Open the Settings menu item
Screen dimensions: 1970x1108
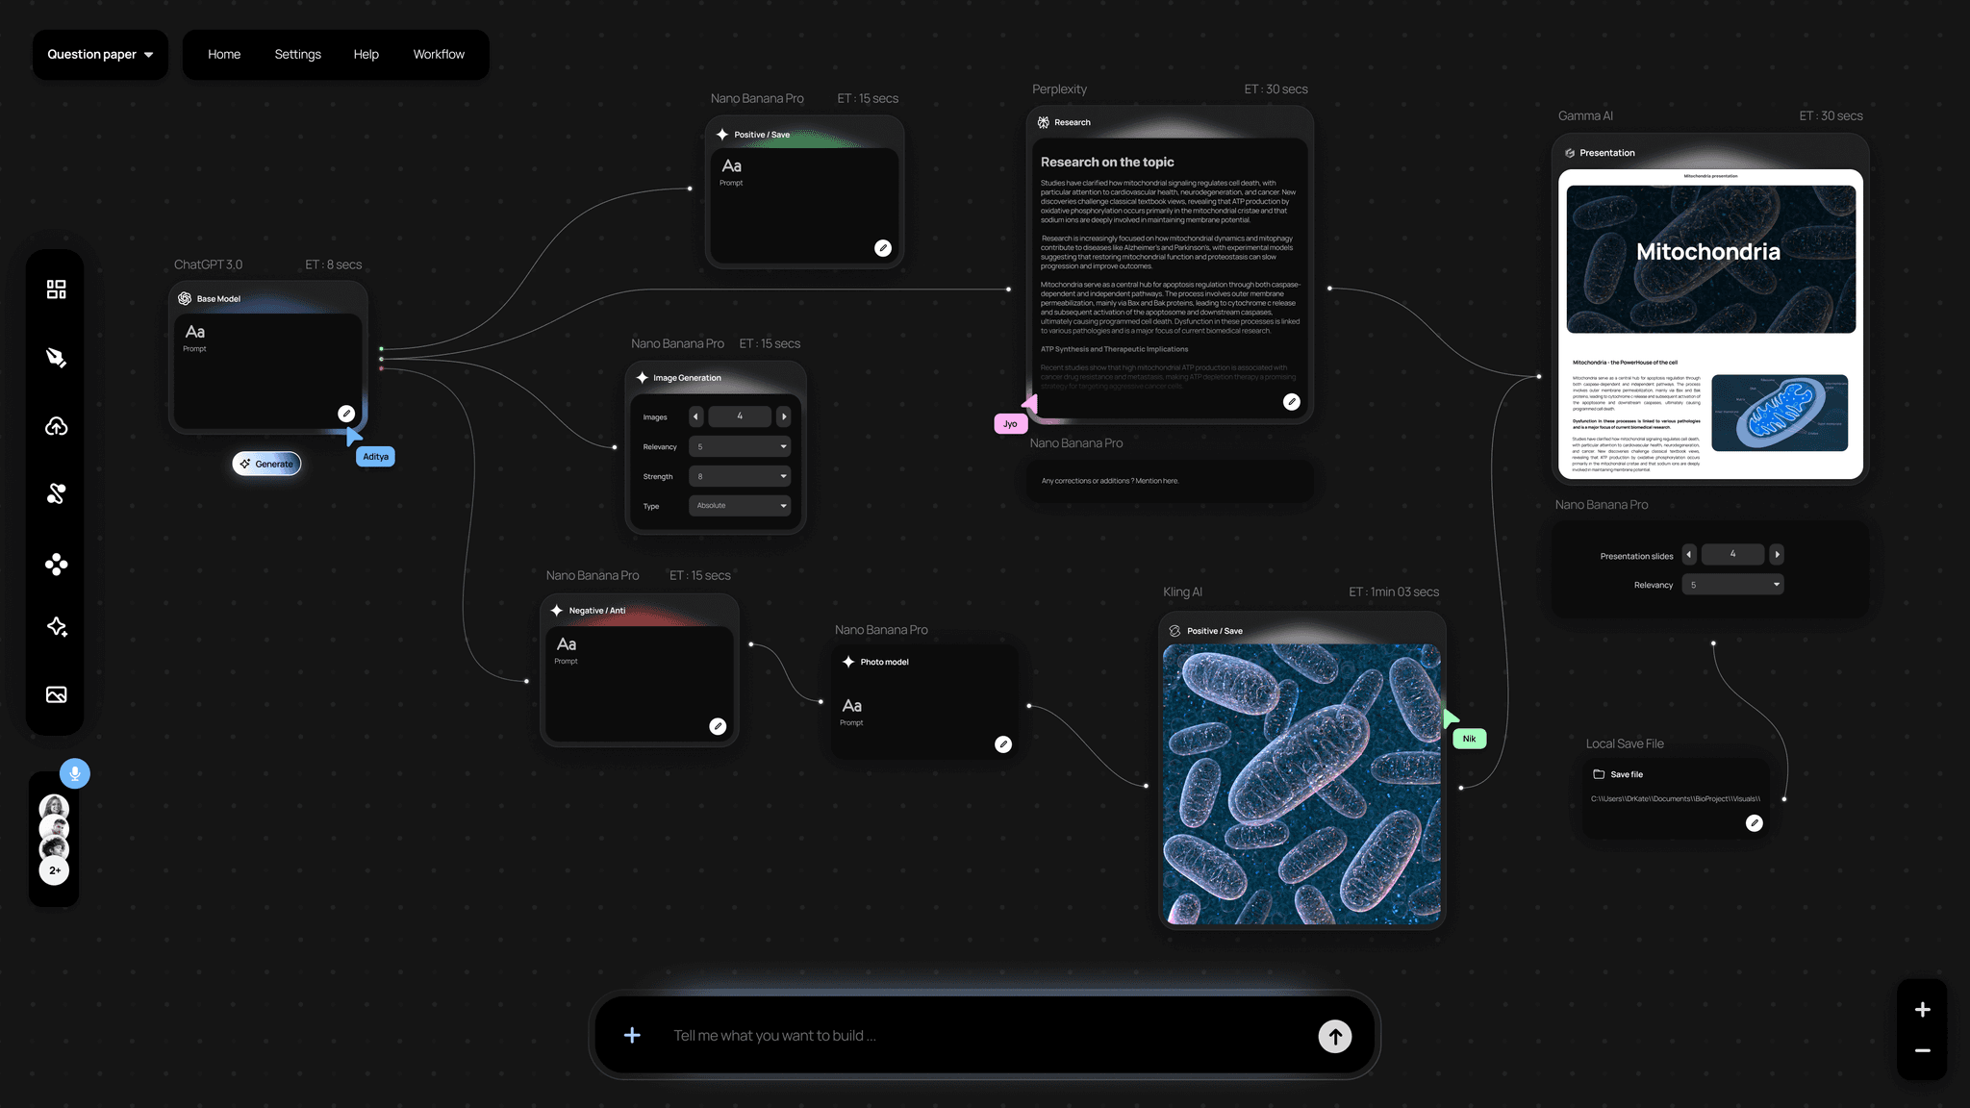[297, 55]
